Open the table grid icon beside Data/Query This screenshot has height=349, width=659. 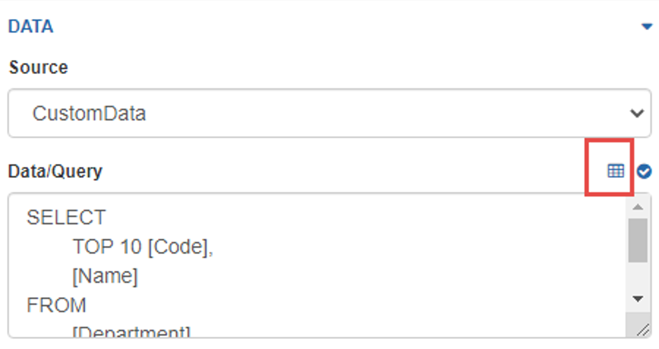pos(616,171)
